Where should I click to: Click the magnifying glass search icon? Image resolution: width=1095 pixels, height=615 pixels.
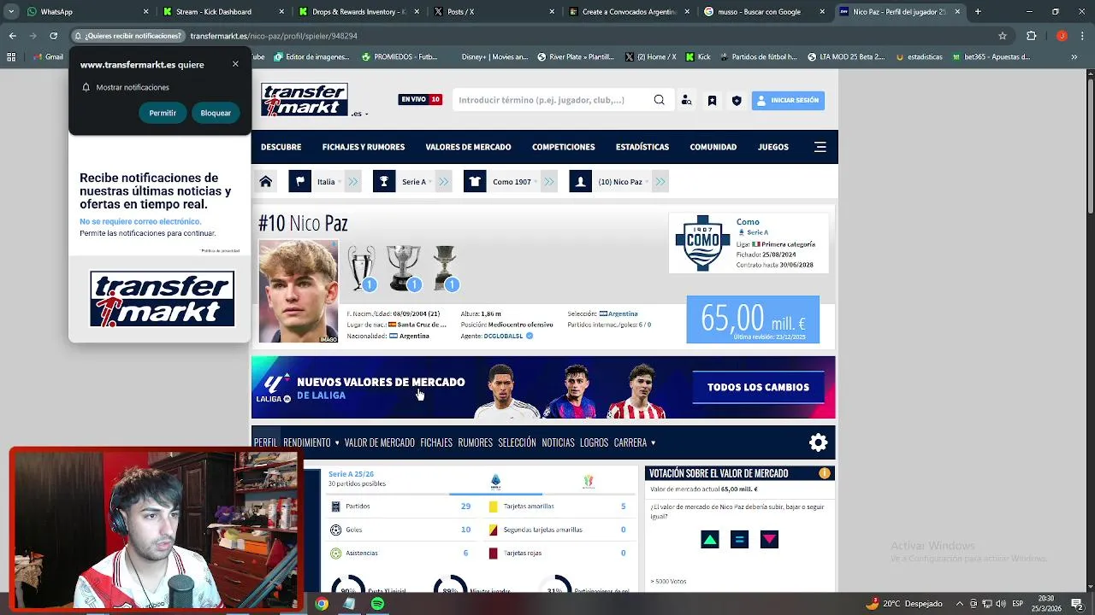[x=659, y=100]
